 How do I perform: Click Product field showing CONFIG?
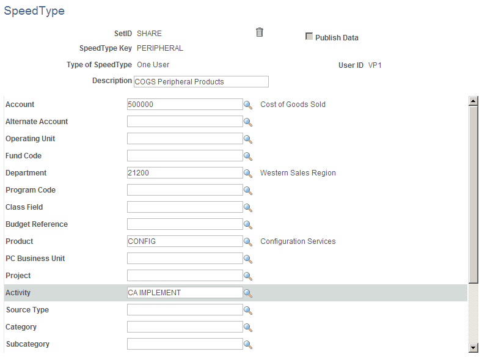[184, 241]
